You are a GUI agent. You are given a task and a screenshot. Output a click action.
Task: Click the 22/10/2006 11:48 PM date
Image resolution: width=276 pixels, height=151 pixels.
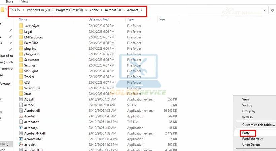tap(103, 122)
